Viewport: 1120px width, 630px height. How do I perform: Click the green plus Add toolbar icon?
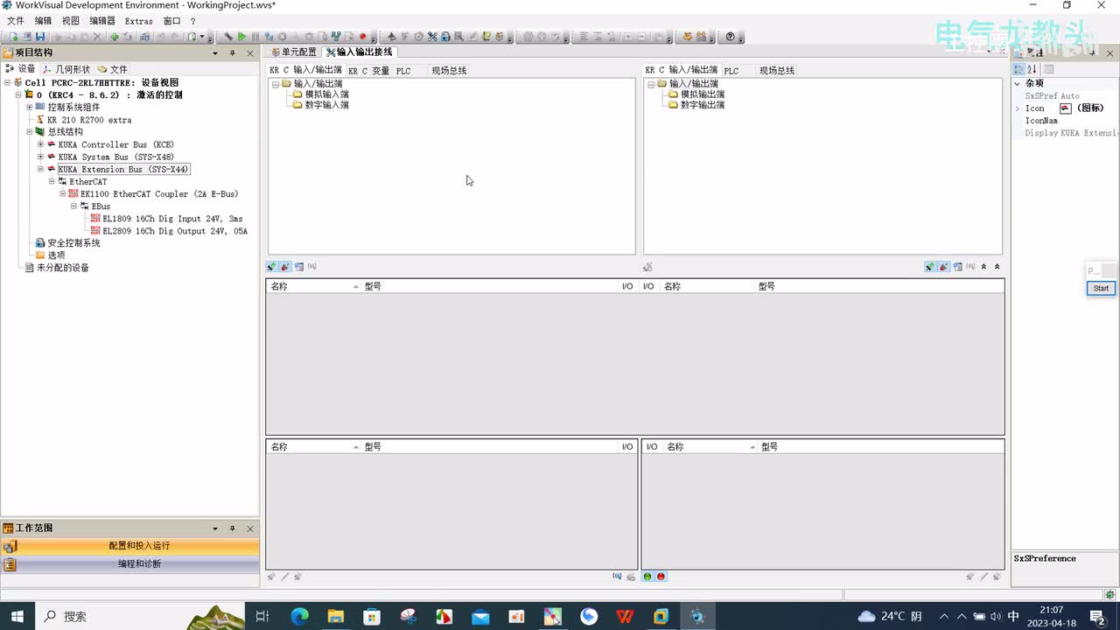tap(114, 37)
